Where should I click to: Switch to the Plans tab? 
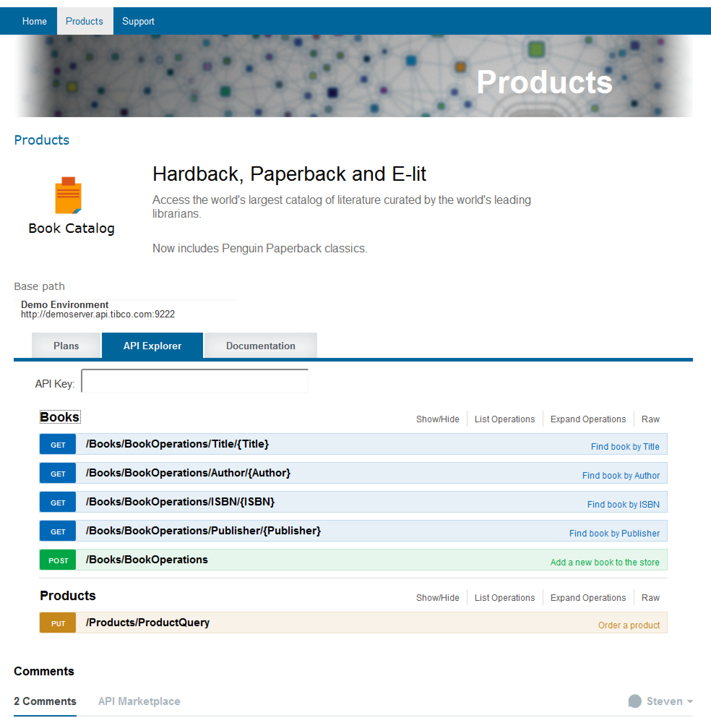[x=66, y=346]
